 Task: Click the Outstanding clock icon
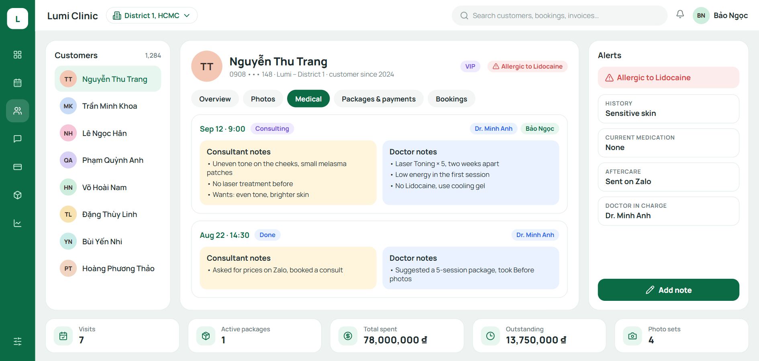[490, 336]
